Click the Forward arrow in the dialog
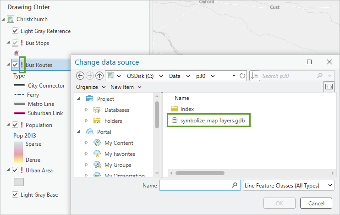 (89, 76)
